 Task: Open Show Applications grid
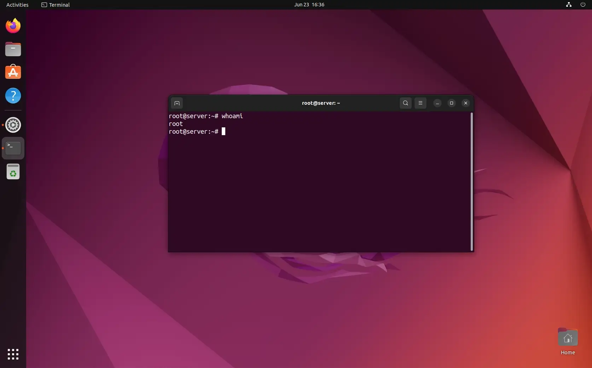(x=13, y=354)
